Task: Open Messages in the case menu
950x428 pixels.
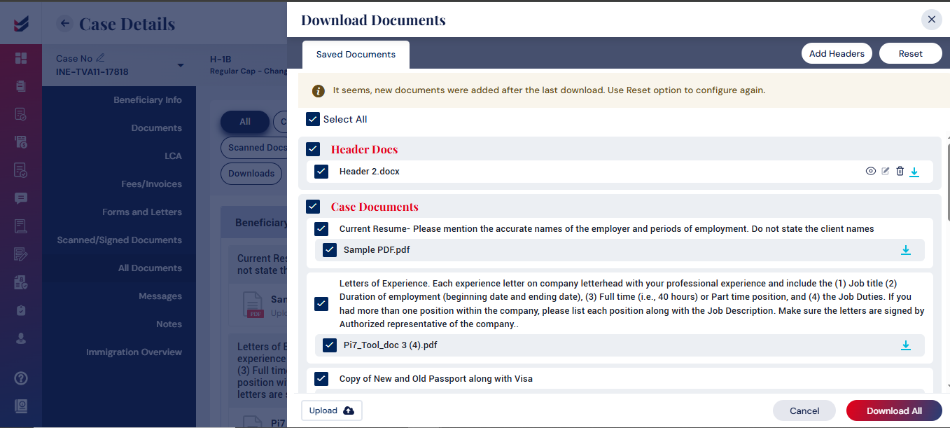Action: [x=160, y=296]
